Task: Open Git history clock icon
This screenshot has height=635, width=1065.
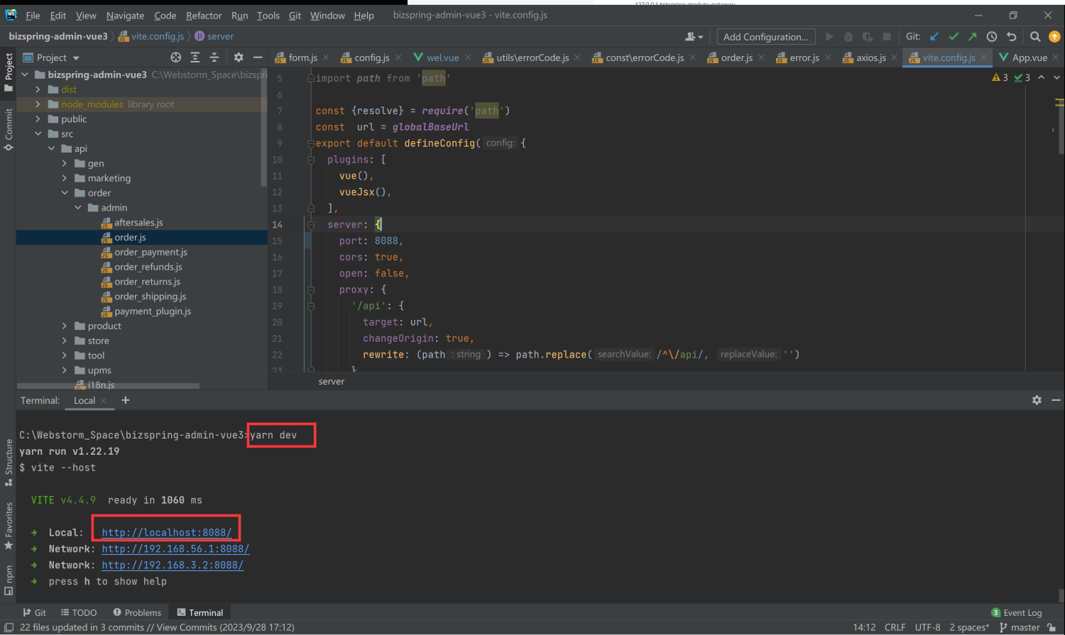Action: (992, 36)
